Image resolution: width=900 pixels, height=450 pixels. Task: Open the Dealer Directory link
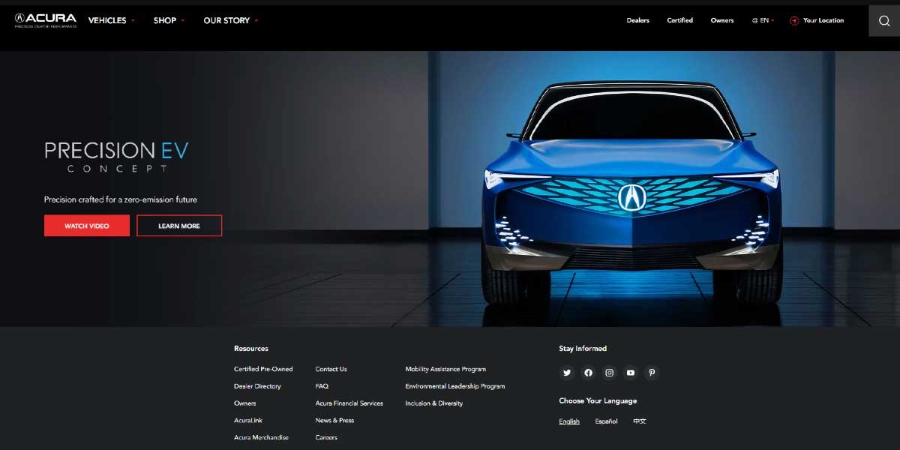(x=257, y=385)
